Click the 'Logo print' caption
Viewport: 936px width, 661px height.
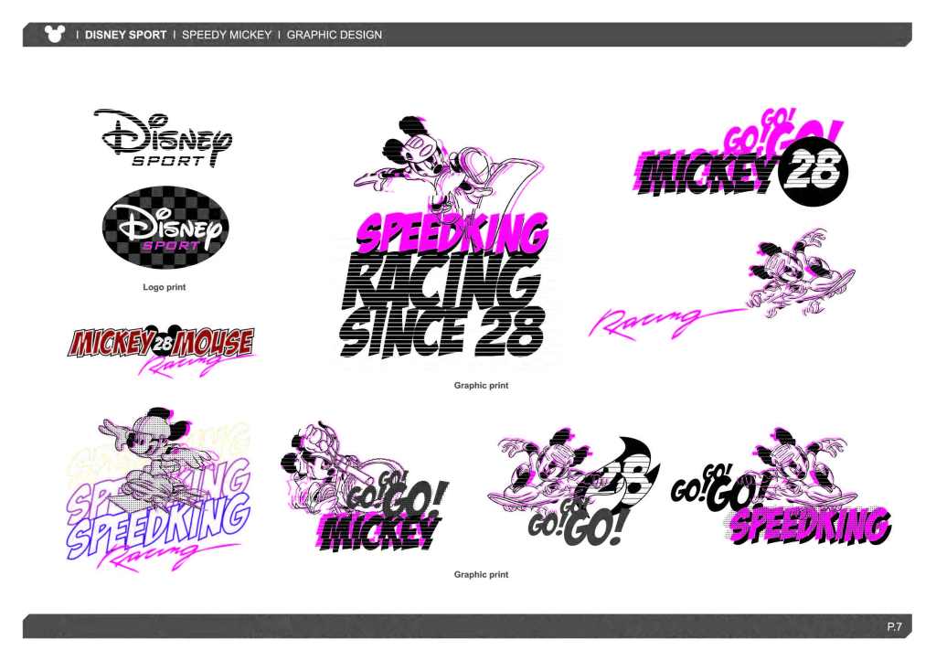click(165, 287)
